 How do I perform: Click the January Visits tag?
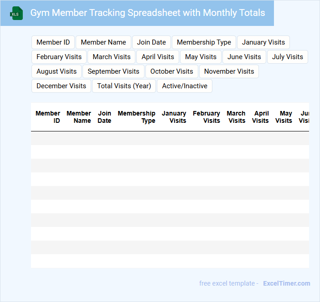[x=263, y=42]
